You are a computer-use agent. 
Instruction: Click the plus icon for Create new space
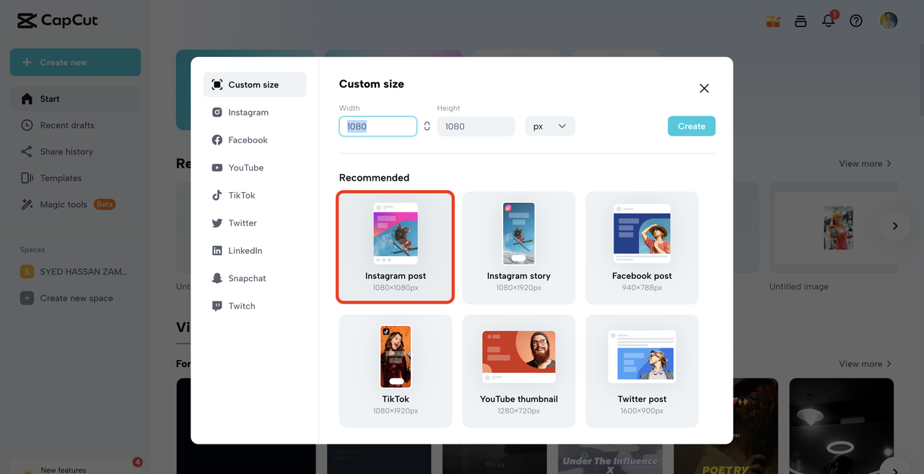point(27,298)
